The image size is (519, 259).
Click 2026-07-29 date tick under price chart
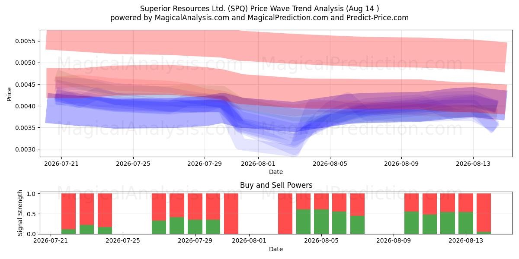tap(205, 164)
